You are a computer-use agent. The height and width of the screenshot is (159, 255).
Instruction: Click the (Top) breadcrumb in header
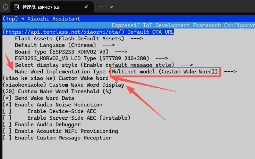click(10, 18)
